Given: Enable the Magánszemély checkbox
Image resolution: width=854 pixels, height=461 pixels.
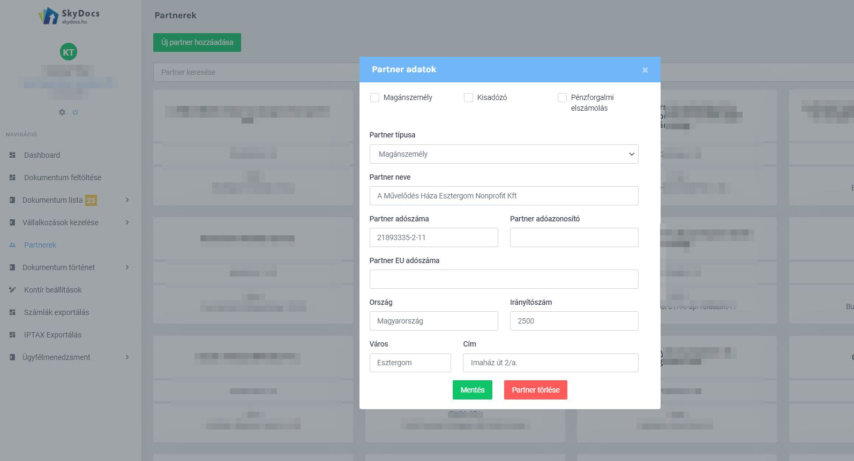Looking at the screenshot, I should click(375, 97).
